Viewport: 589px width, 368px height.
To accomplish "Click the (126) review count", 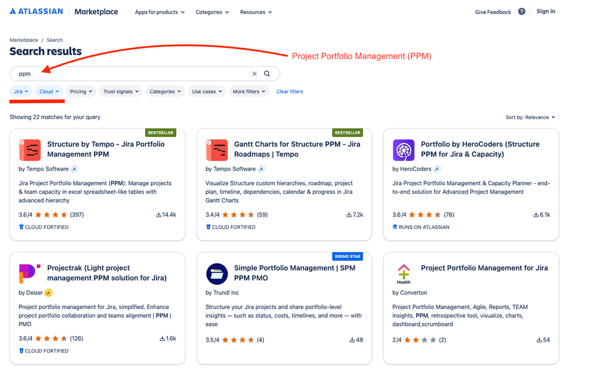I will (76, 339).
